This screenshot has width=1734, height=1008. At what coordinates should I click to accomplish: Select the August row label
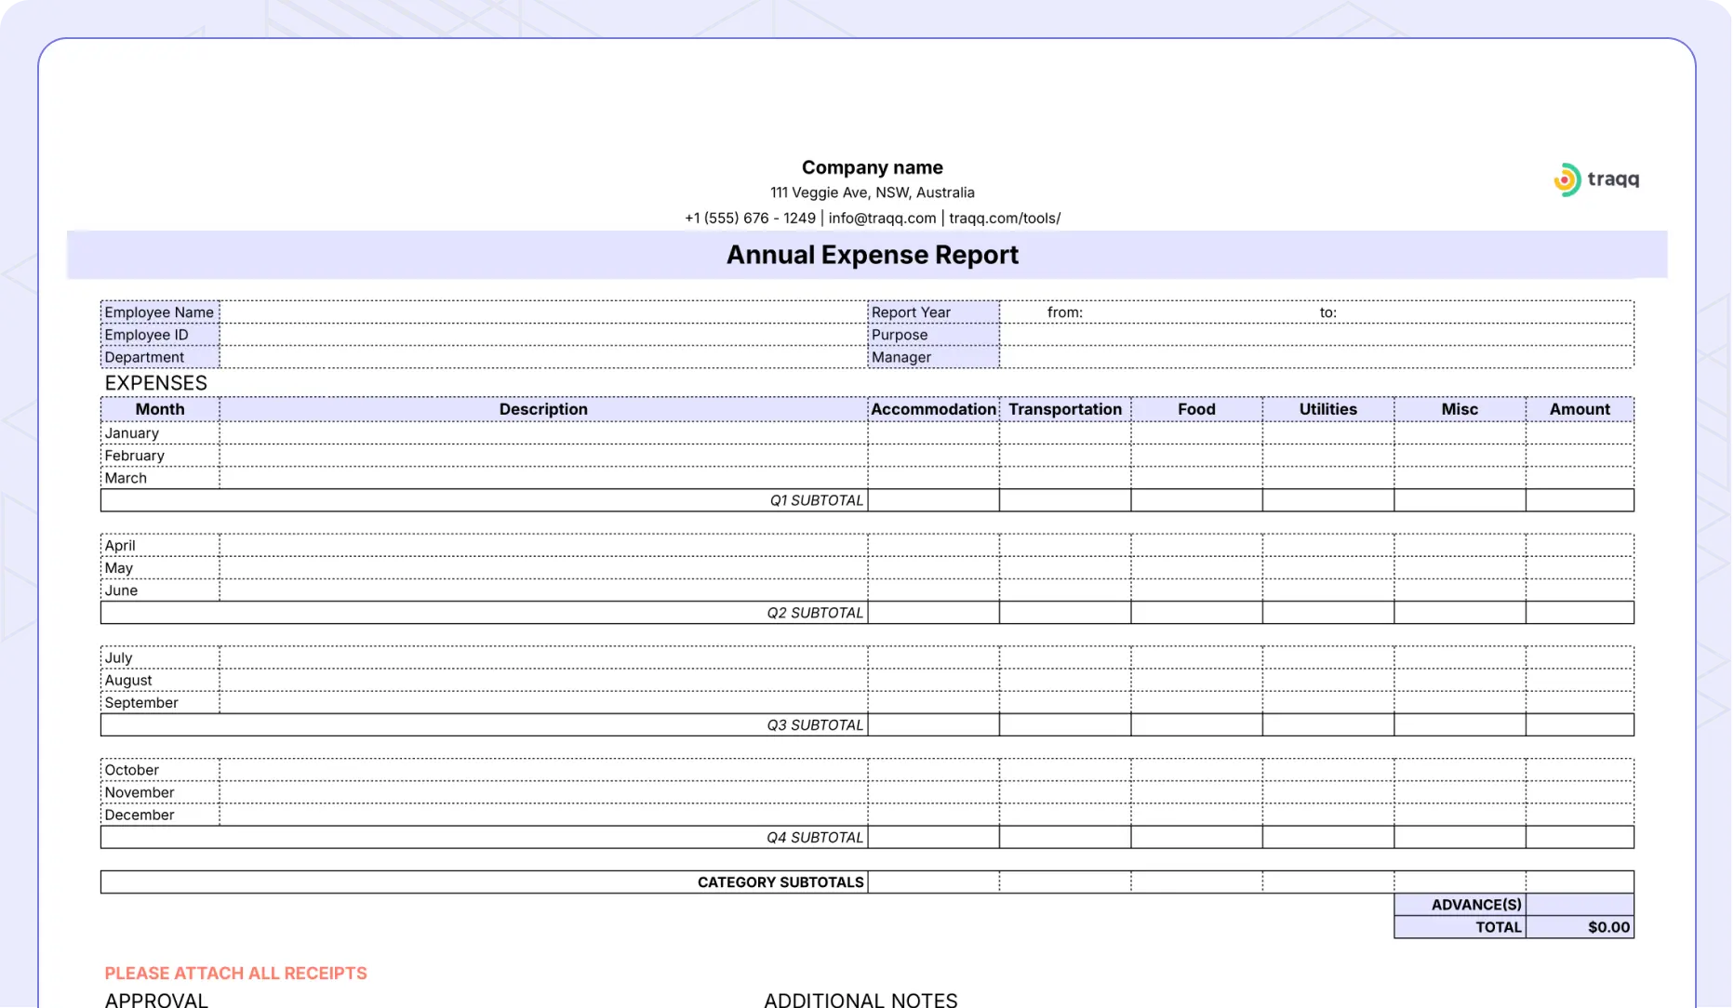tap(127, 680)
